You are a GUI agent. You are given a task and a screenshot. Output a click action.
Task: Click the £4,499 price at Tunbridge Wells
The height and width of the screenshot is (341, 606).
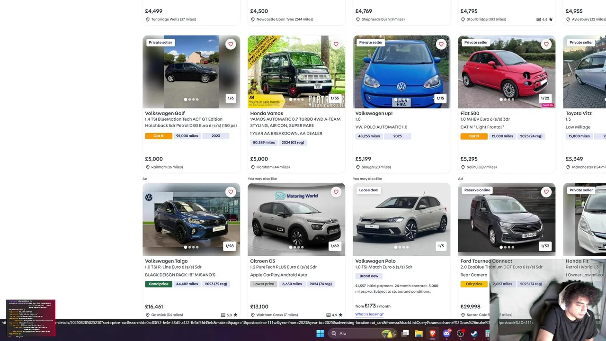pyautogui.click(x=154, y=11)
